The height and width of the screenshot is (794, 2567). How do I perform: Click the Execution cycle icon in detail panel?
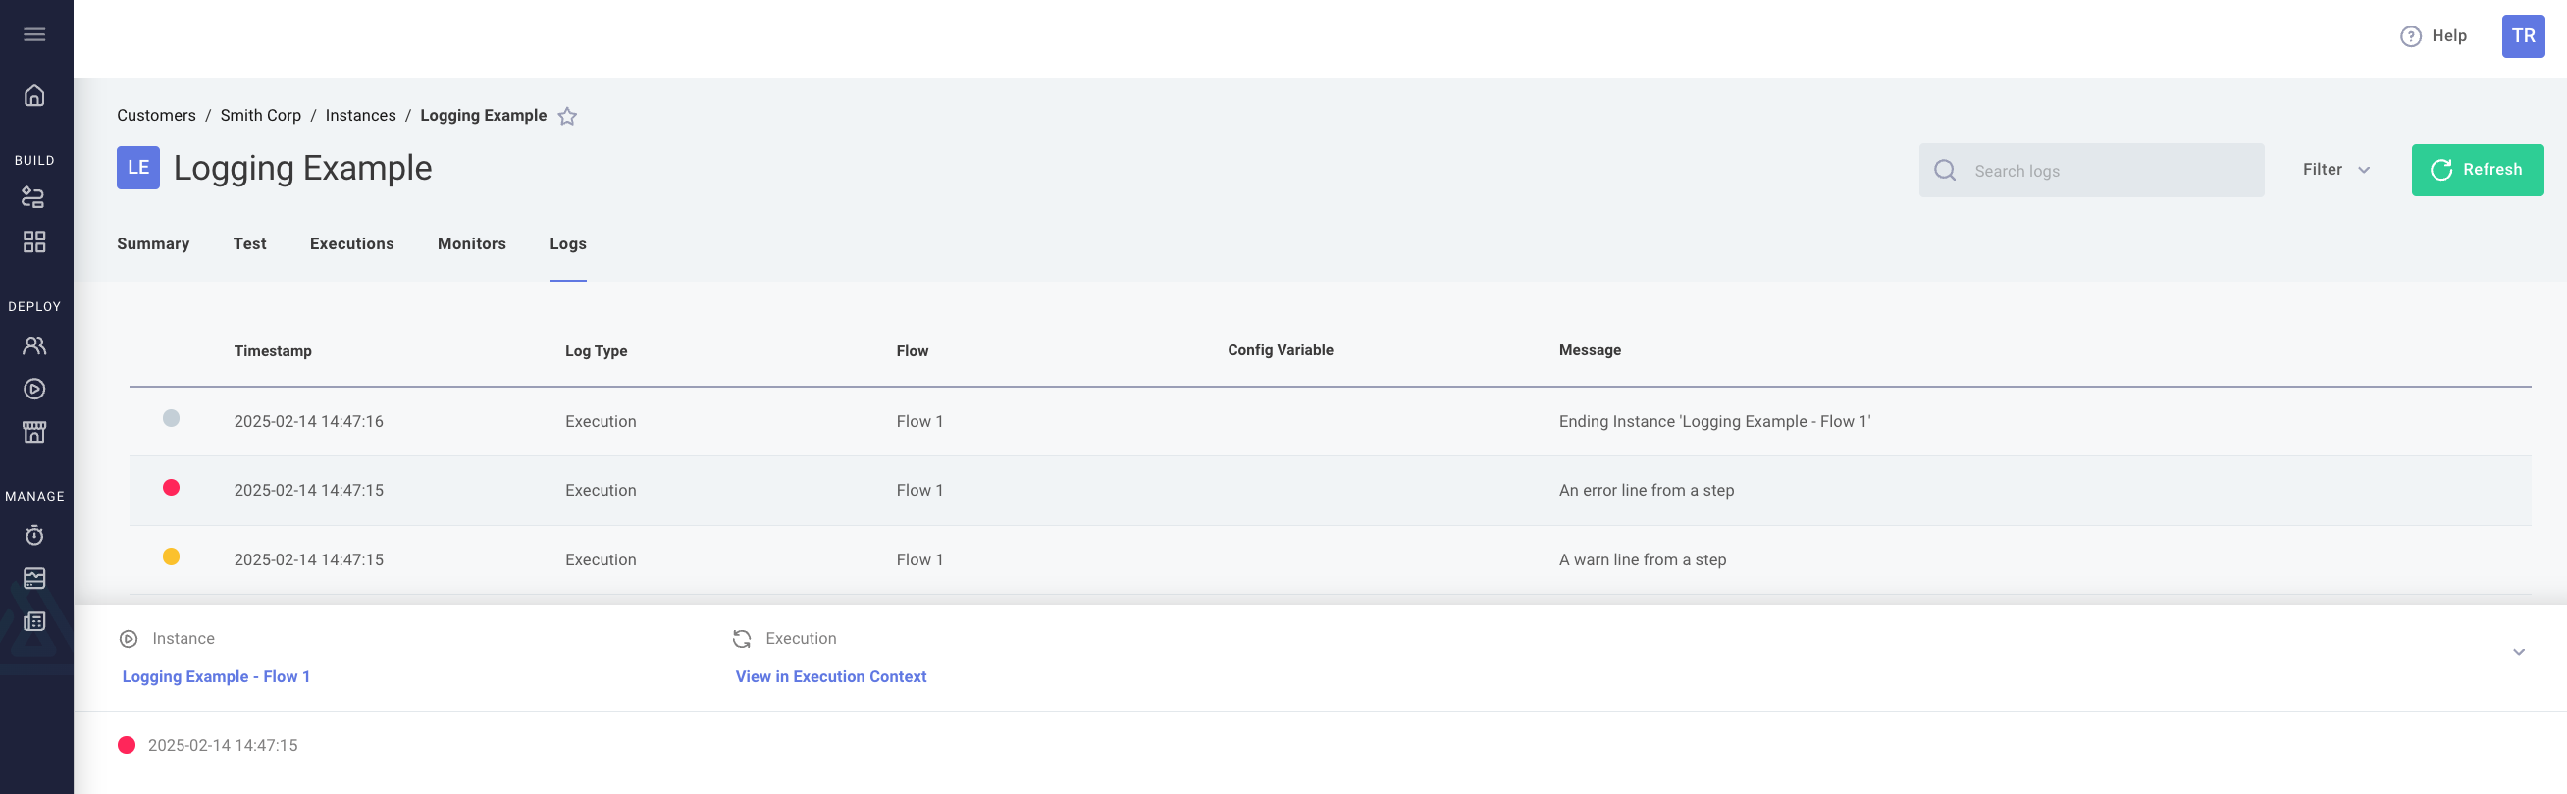click(742, 640)
